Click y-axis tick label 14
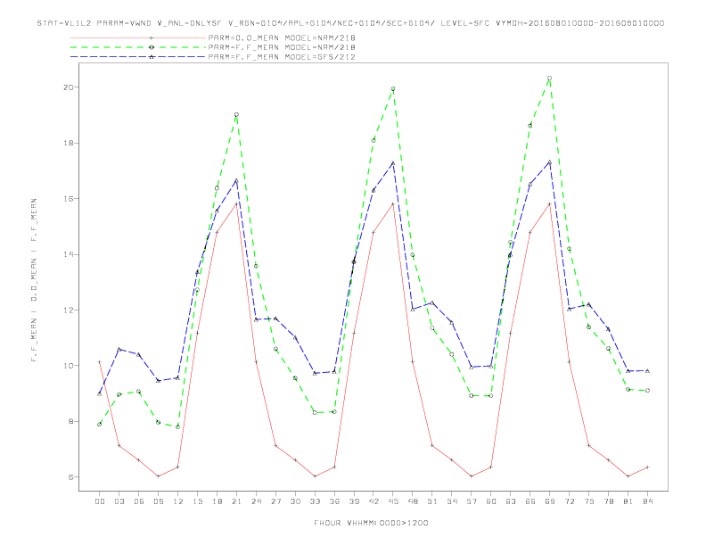The width and height of the screenshot is (706, 546). tap(69, 254)
